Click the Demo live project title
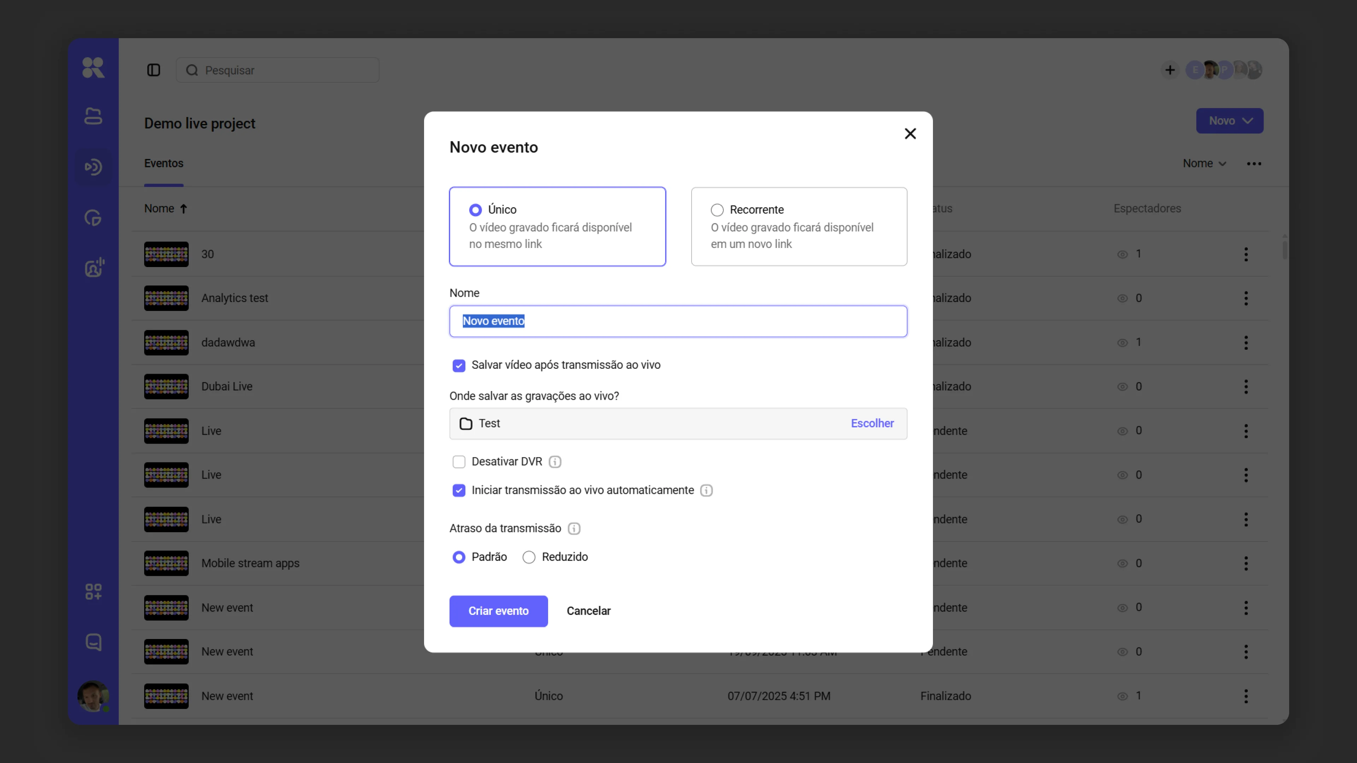This screenshot has width=1357, height=763. point(200,123)
